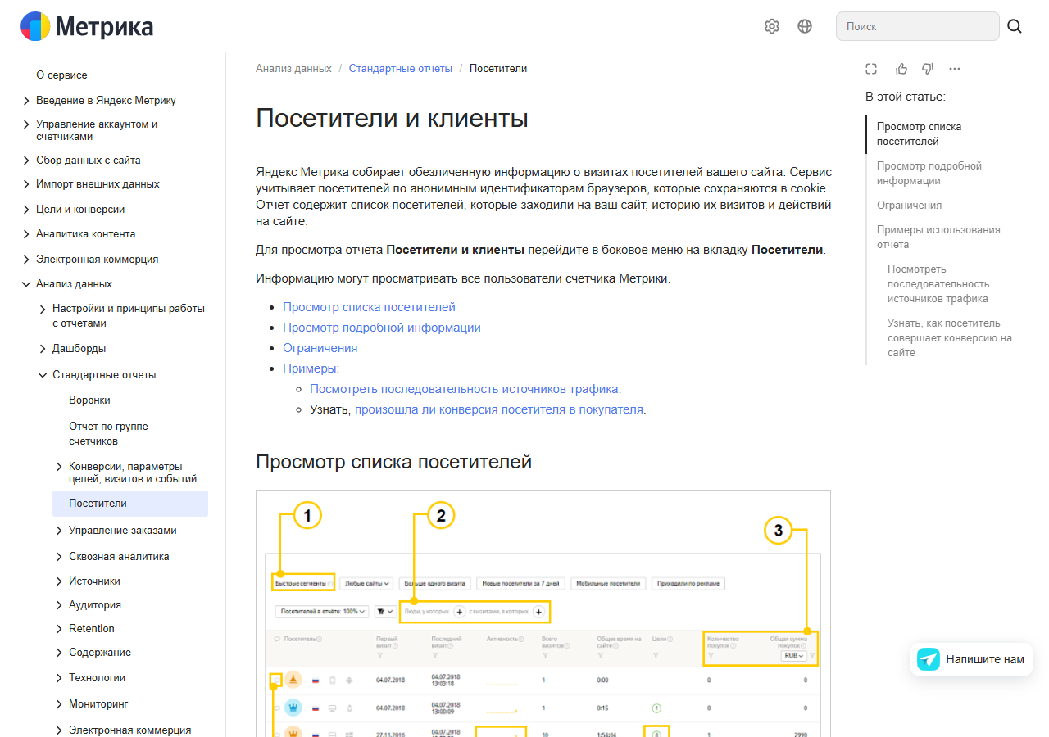The width and height of the screenshot is (1049, 737).
Task: Click the thumbs up icon
Action: 901,69
